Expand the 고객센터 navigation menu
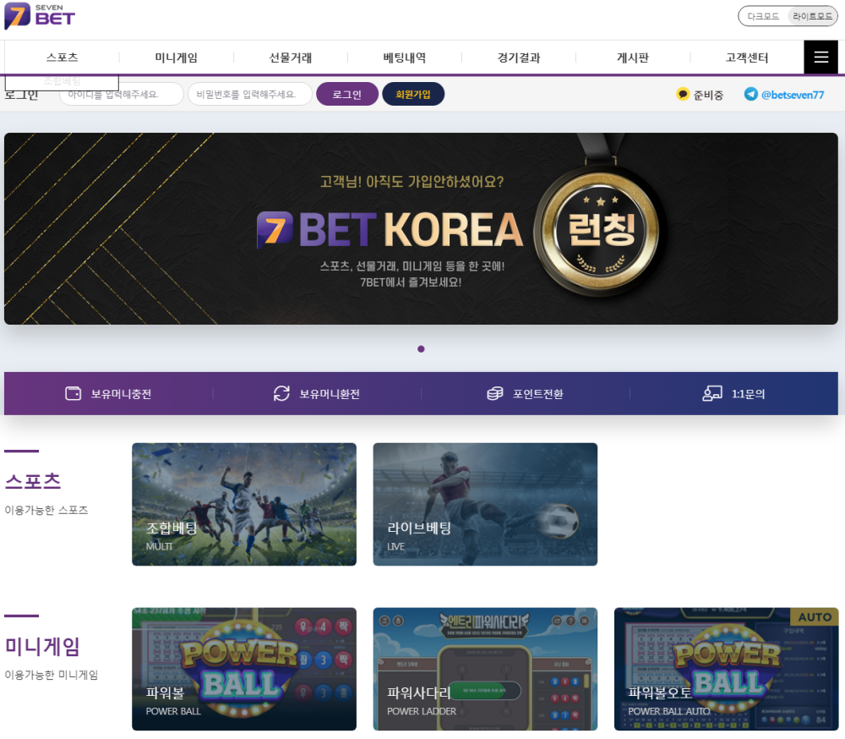Screen dimensions: 845x739 coord(747,57)
